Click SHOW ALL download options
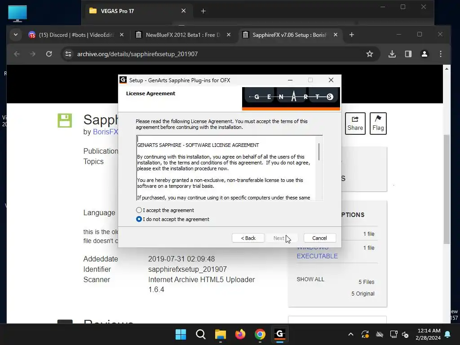The height and width of the screenshot is (345, 460). [x=310, y=279]
